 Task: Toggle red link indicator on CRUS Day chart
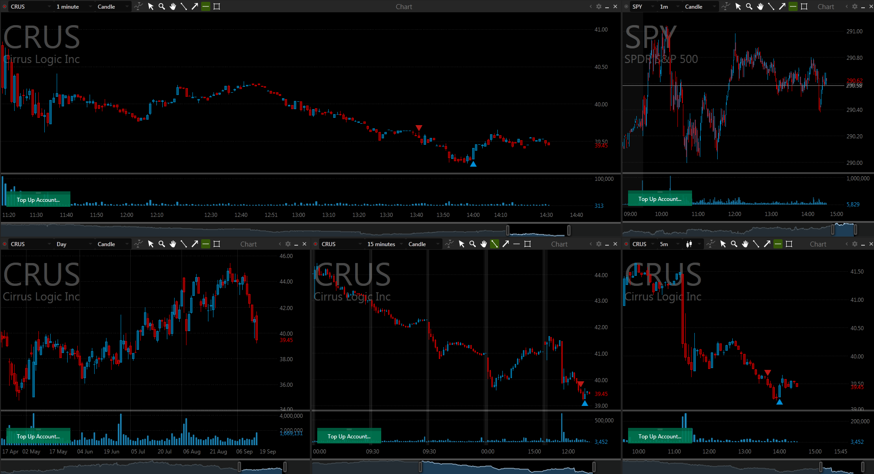[x=5, y=244]
